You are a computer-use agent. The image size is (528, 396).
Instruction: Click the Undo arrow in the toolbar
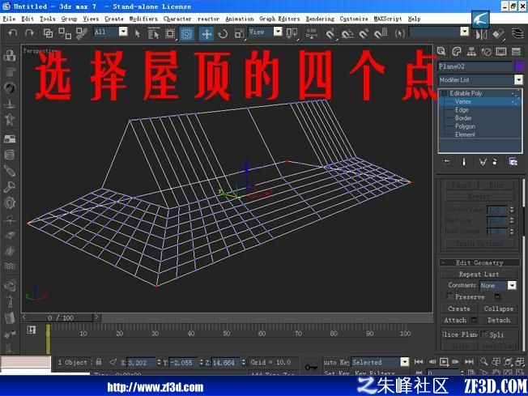click(x=13, y=33)
